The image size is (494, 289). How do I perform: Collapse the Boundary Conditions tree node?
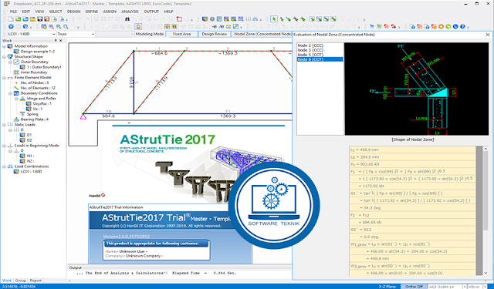10,93
